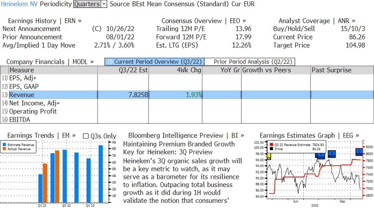Open the Heineken NV security link
Screen dimensions: 374x209
coord(19,4)
